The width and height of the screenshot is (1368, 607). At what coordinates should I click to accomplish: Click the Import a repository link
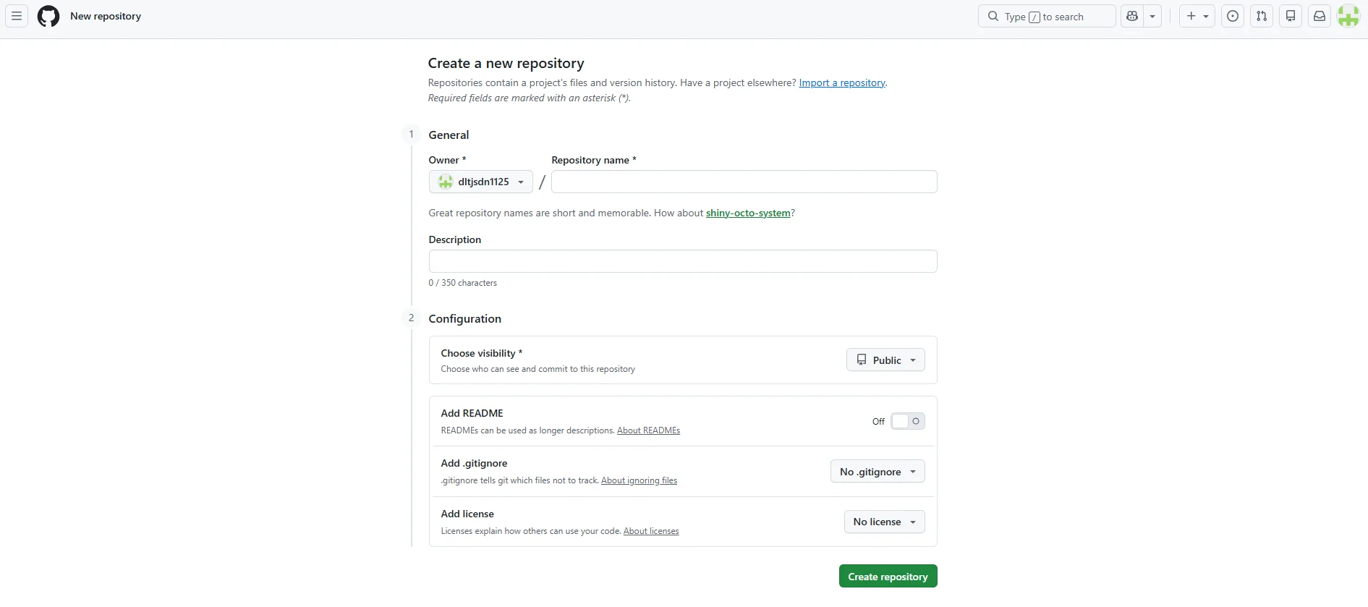(842, 82)
